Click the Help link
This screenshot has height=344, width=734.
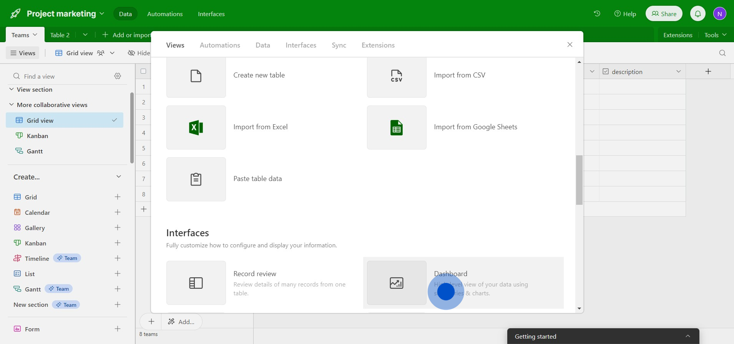click(625, 14)
